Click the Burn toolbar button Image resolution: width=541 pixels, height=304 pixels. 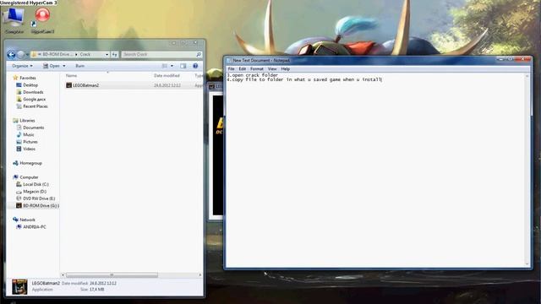(79, 66)
